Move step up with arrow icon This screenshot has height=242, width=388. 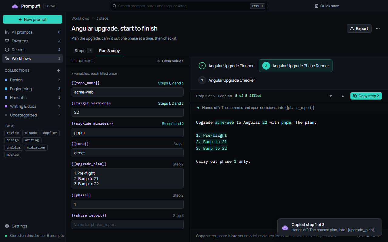click(331, 96)
